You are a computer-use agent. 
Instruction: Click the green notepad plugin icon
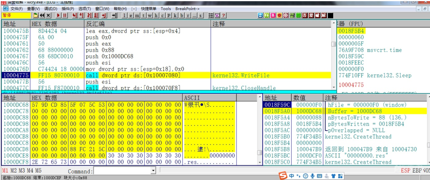pyautogui.click(x=298, y=15)
